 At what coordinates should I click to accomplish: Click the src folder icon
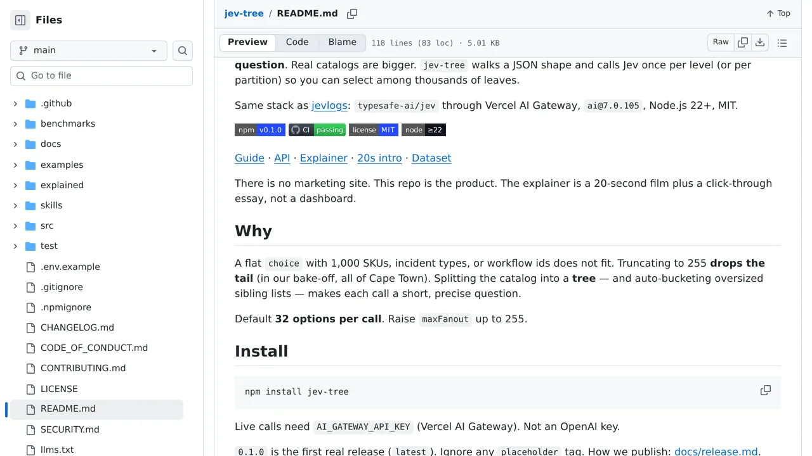pyautogui.click(x=30, y=226)
